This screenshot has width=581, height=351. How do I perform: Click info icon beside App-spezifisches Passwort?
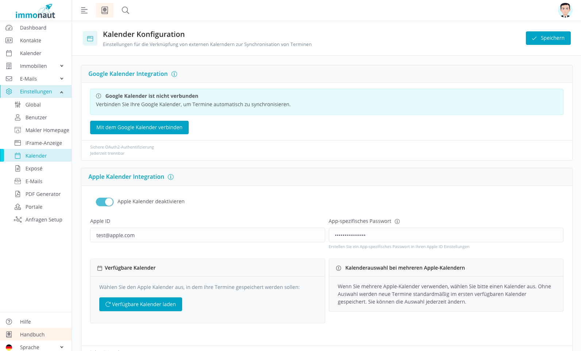click(397, 221)
